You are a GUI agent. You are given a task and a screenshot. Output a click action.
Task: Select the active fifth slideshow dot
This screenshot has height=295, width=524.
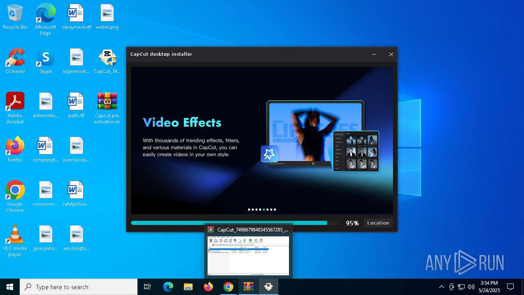click(264, 209)
